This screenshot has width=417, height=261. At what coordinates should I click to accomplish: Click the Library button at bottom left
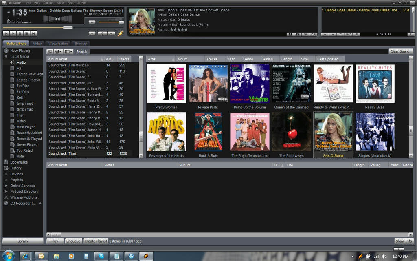pos(23,241)
